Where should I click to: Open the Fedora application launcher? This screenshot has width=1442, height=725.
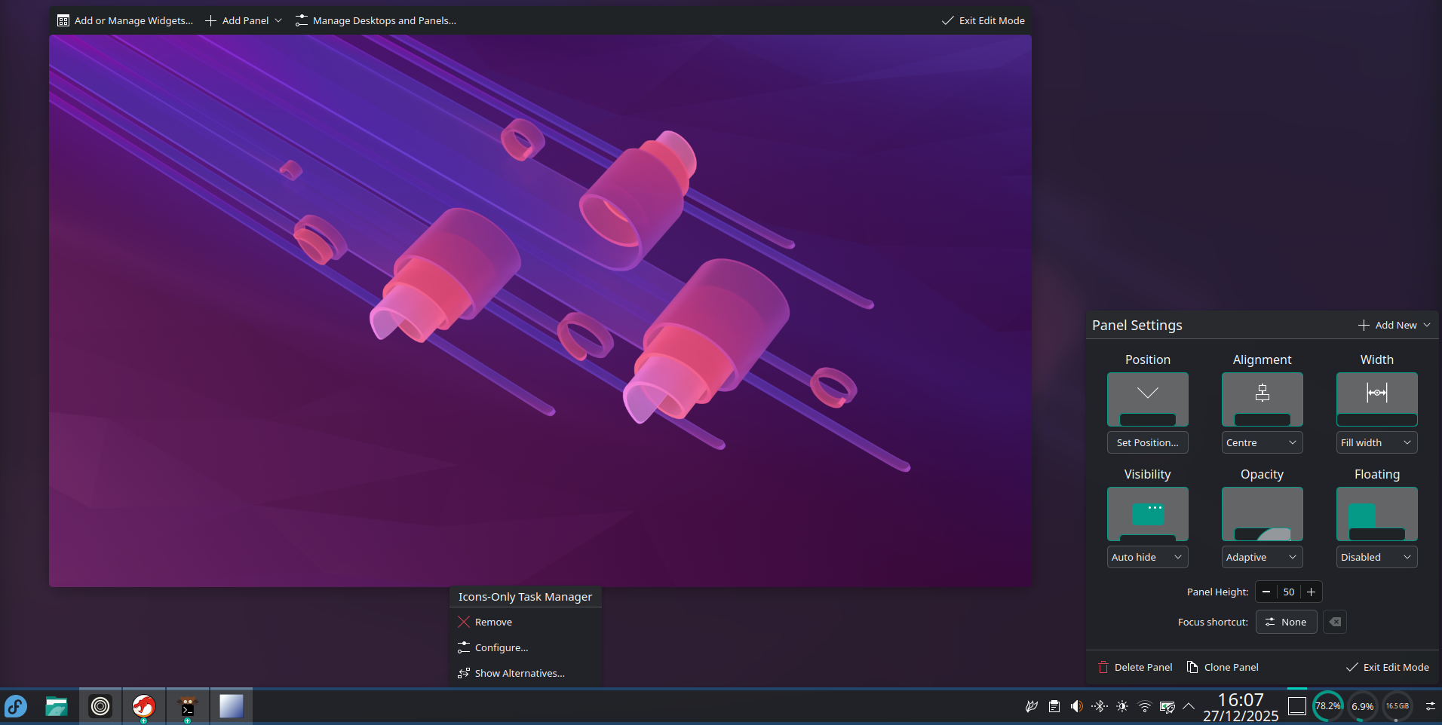pyautogui.click(x=16, y=706)
